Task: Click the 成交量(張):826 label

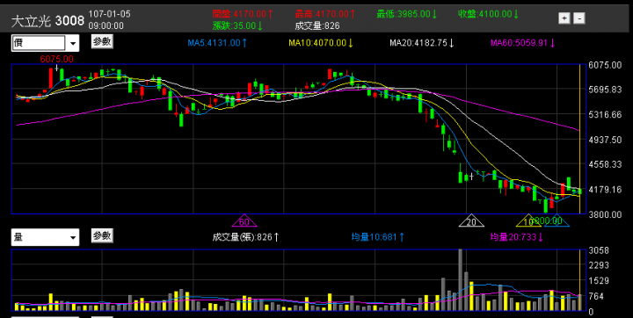Action: tap(245, 237)
